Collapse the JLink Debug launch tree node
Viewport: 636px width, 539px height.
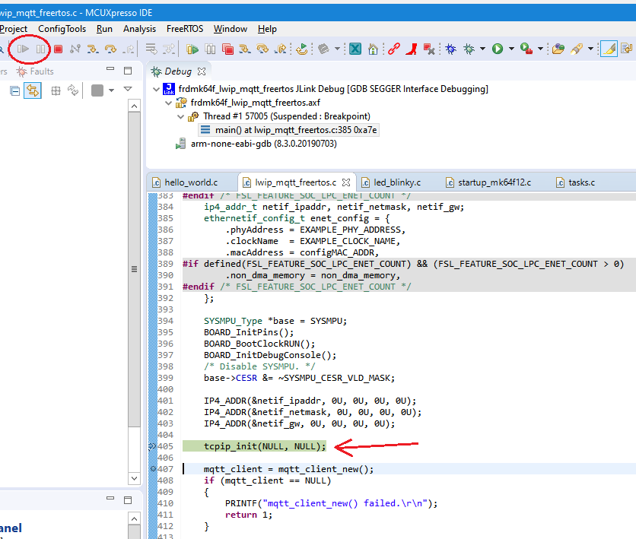click(156, 89)
